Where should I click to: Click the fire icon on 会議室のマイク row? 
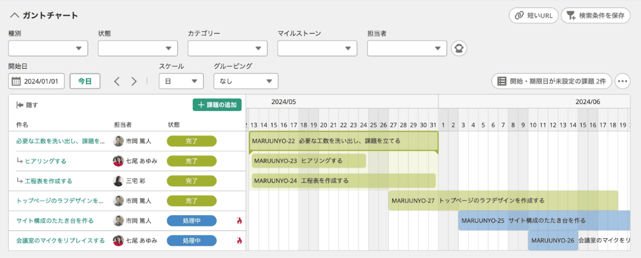pos(239,240)
